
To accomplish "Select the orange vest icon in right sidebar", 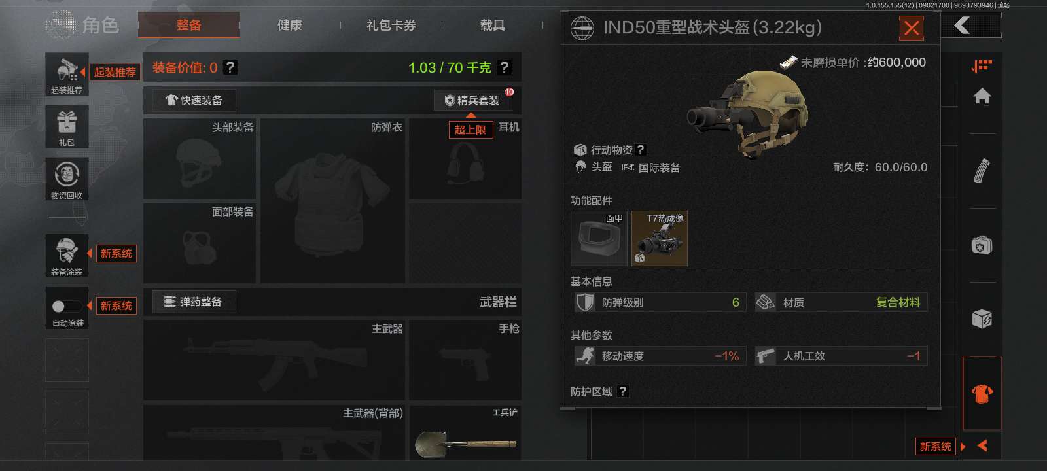I will click(x=982, y=393).
